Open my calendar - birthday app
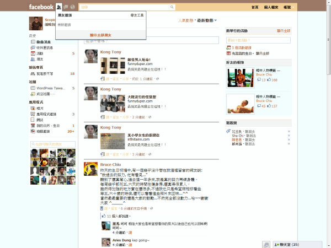Image resolution: width=331 pixels, height=248 pixels. (48, 126)
